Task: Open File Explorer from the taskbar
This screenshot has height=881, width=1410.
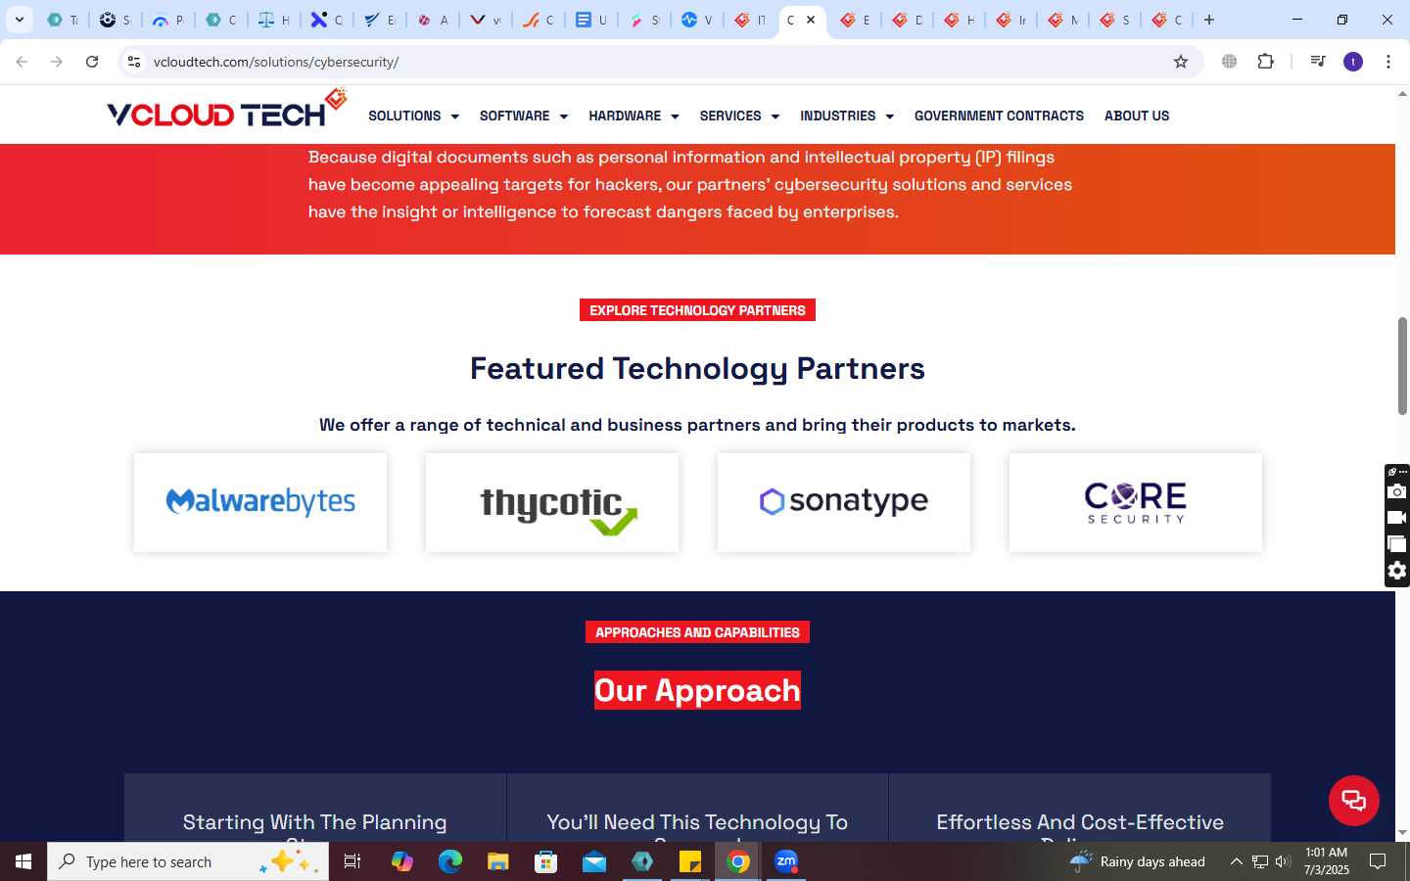Action: pyautogui.click(x=498, y=861)
